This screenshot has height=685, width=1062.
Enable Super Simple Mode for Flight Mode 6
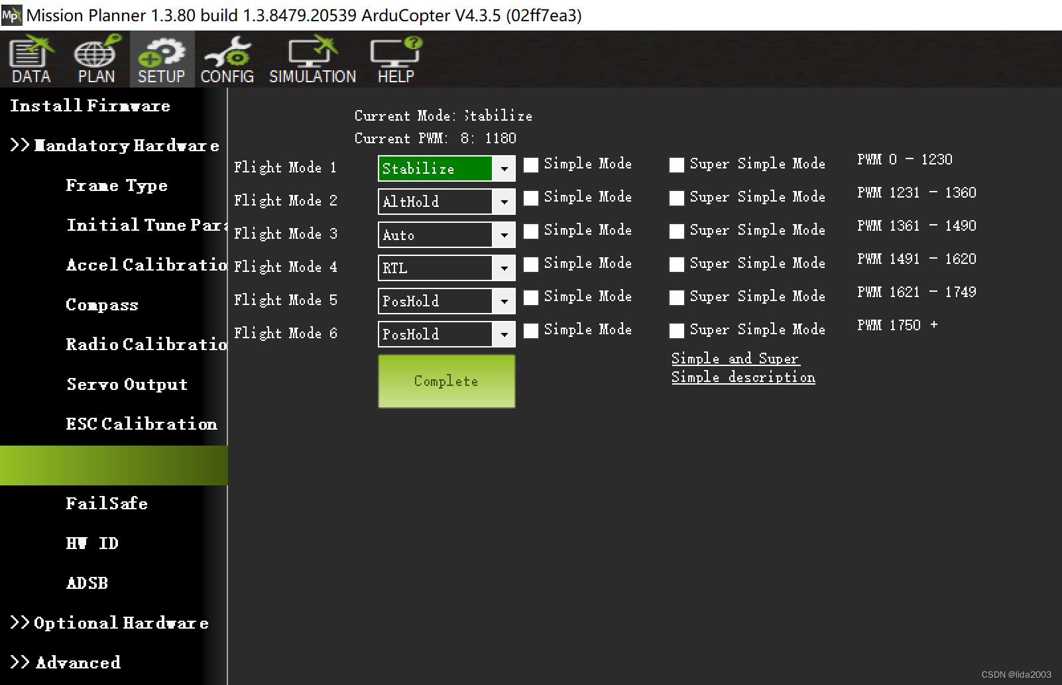click(x=677, y=331)
